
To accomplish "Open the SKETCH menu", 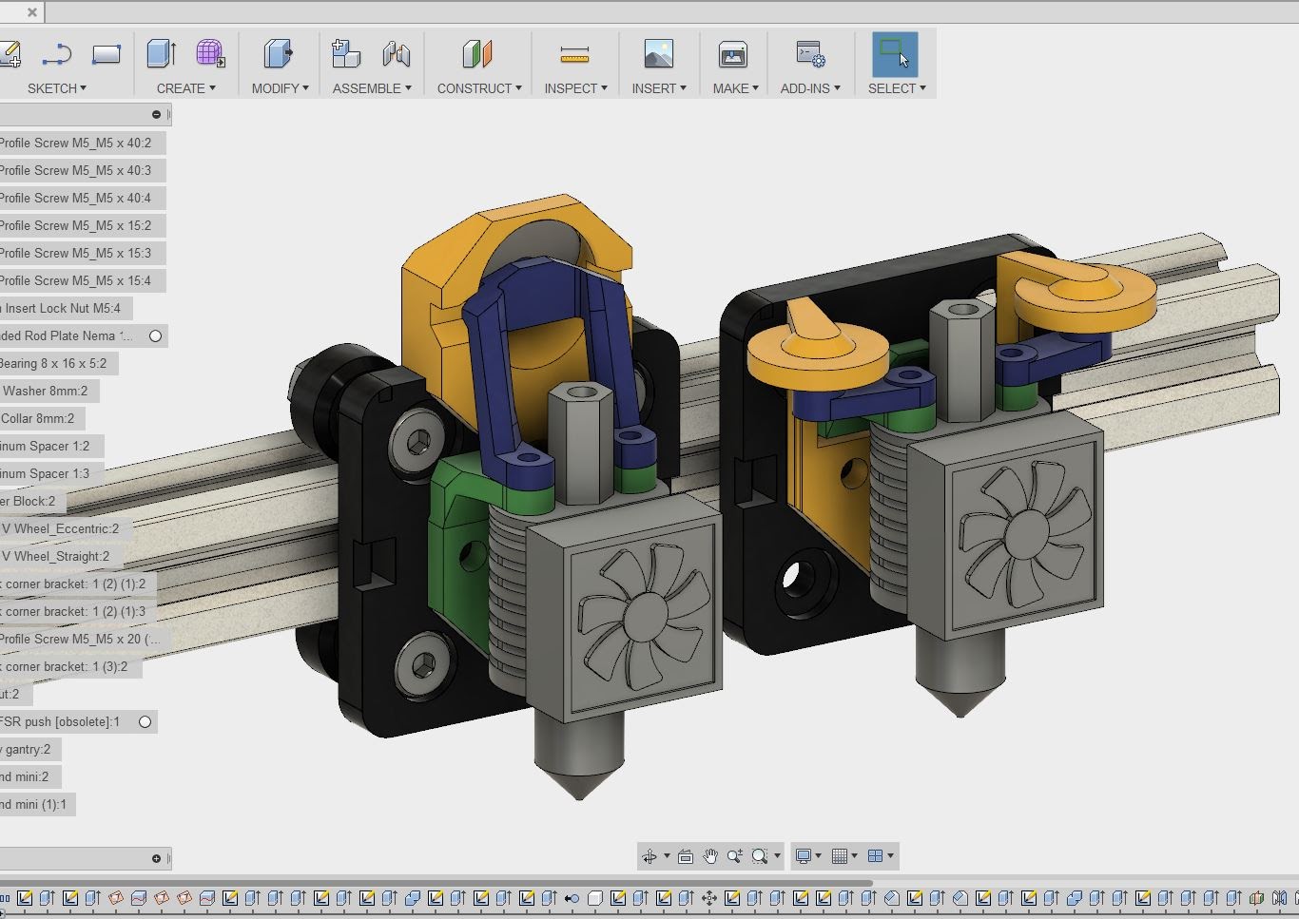I will pyautogui.click(x=56, y=88).
